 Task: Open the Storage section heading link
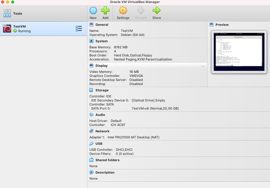pos(102,90)
